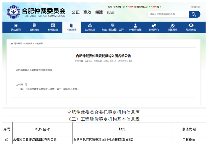Click weather forecast text for 包河
This screenshot has height=146, width=208.
[x=133, y=7]
